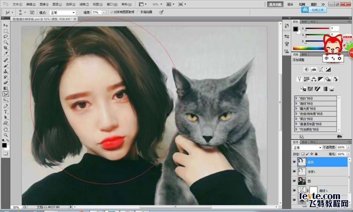
Task: Open the brush preset picker
Action: coord(22,12)
